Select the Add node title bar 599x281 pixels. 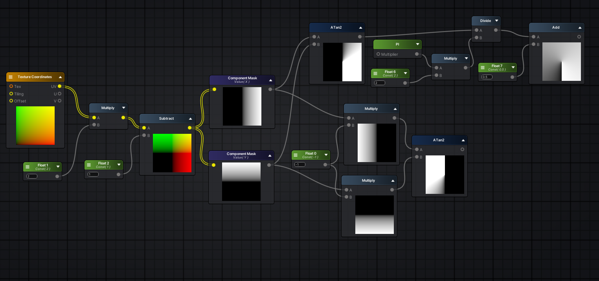click(x=555, y=27)
